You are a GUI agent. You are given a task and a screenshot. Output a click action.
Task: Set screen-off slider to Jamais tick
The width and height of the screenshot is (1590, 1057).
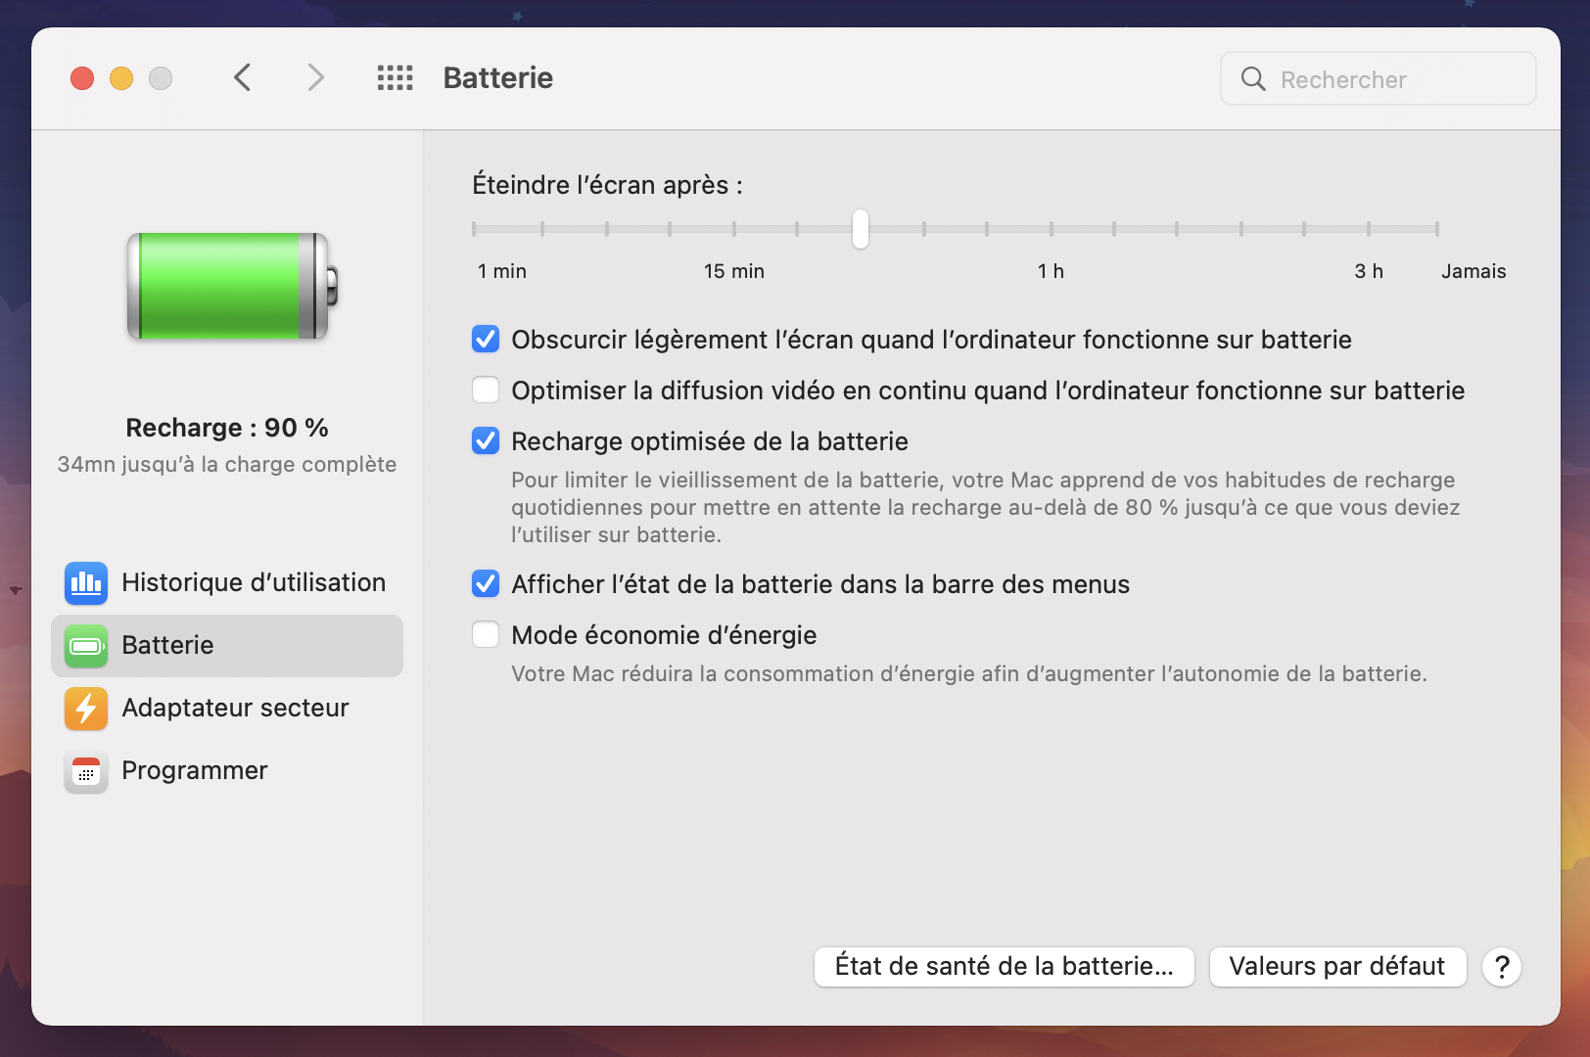(1437, 229)
